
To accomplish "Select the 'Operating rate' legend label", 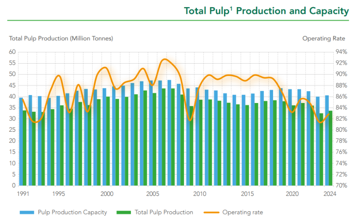I will [x=243, y=212].
